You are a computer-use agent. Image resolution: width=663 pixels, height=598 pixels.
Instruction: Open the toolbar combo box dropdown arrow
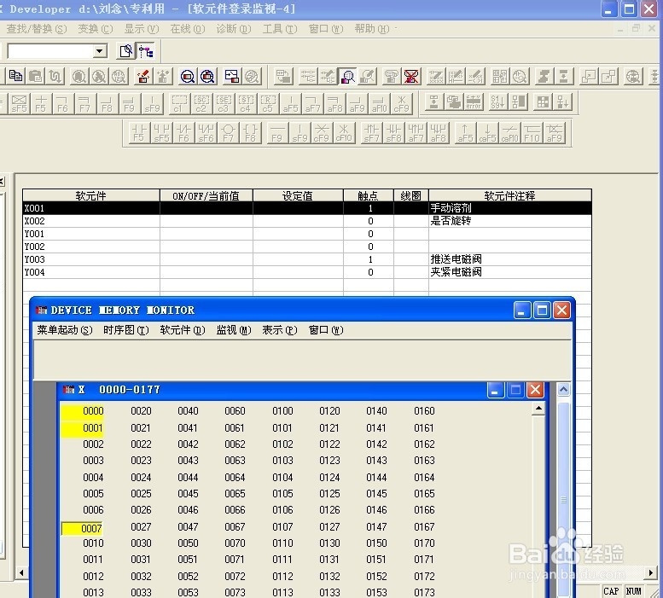point(99,51)
